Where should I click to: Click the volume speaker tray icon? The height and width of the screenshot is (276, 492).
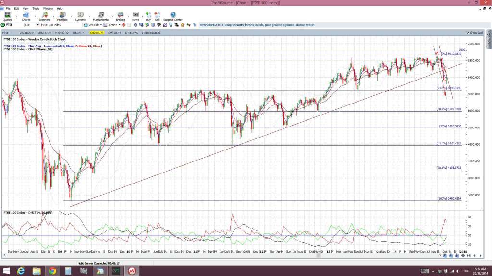pyautogui.click(x=458, y=271)
